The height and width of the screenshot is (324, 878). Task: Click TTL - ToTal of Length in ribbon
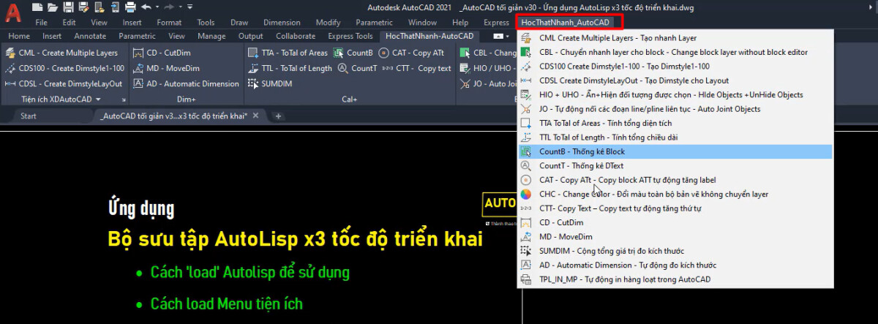[x=290, y=68]
